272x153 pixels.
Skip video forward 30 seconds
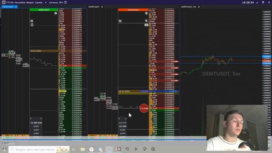[144, 149]
